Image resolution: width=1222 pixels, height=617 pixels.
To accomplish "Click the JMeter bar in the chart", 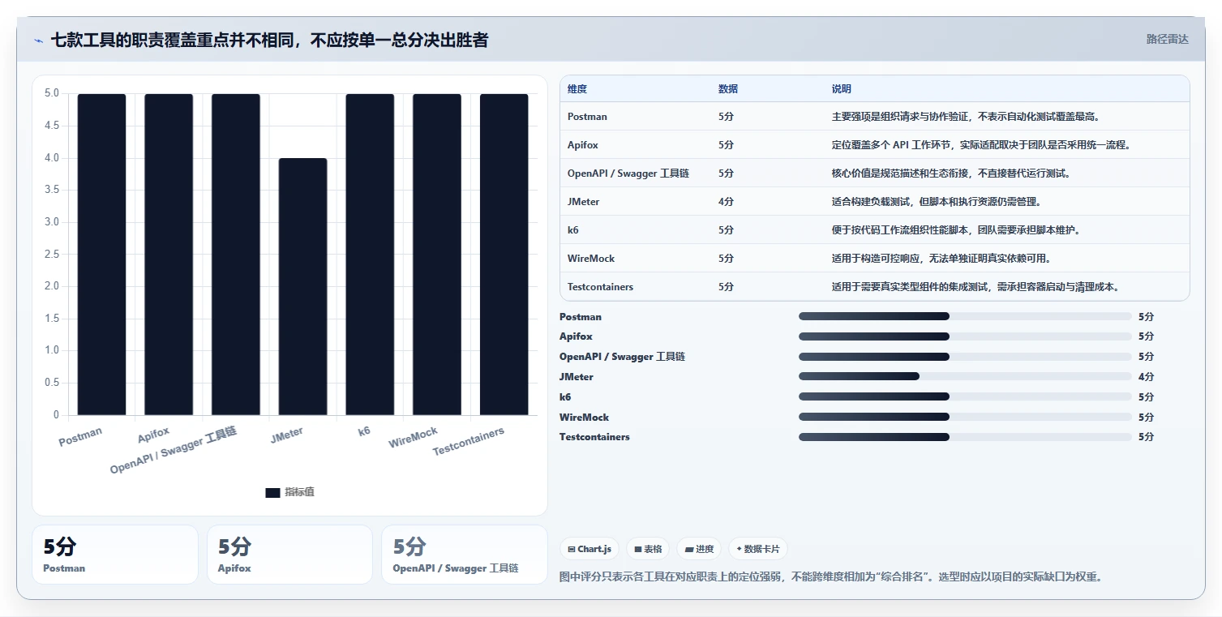I will point(303,287).
